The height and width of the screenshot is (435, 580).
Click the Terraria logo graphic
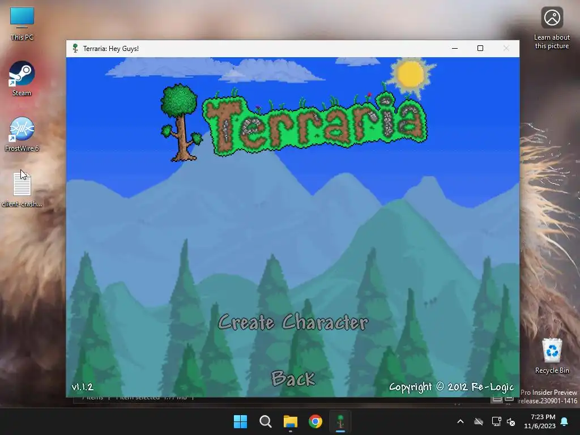pyautogui.click(x=294, y=122)
